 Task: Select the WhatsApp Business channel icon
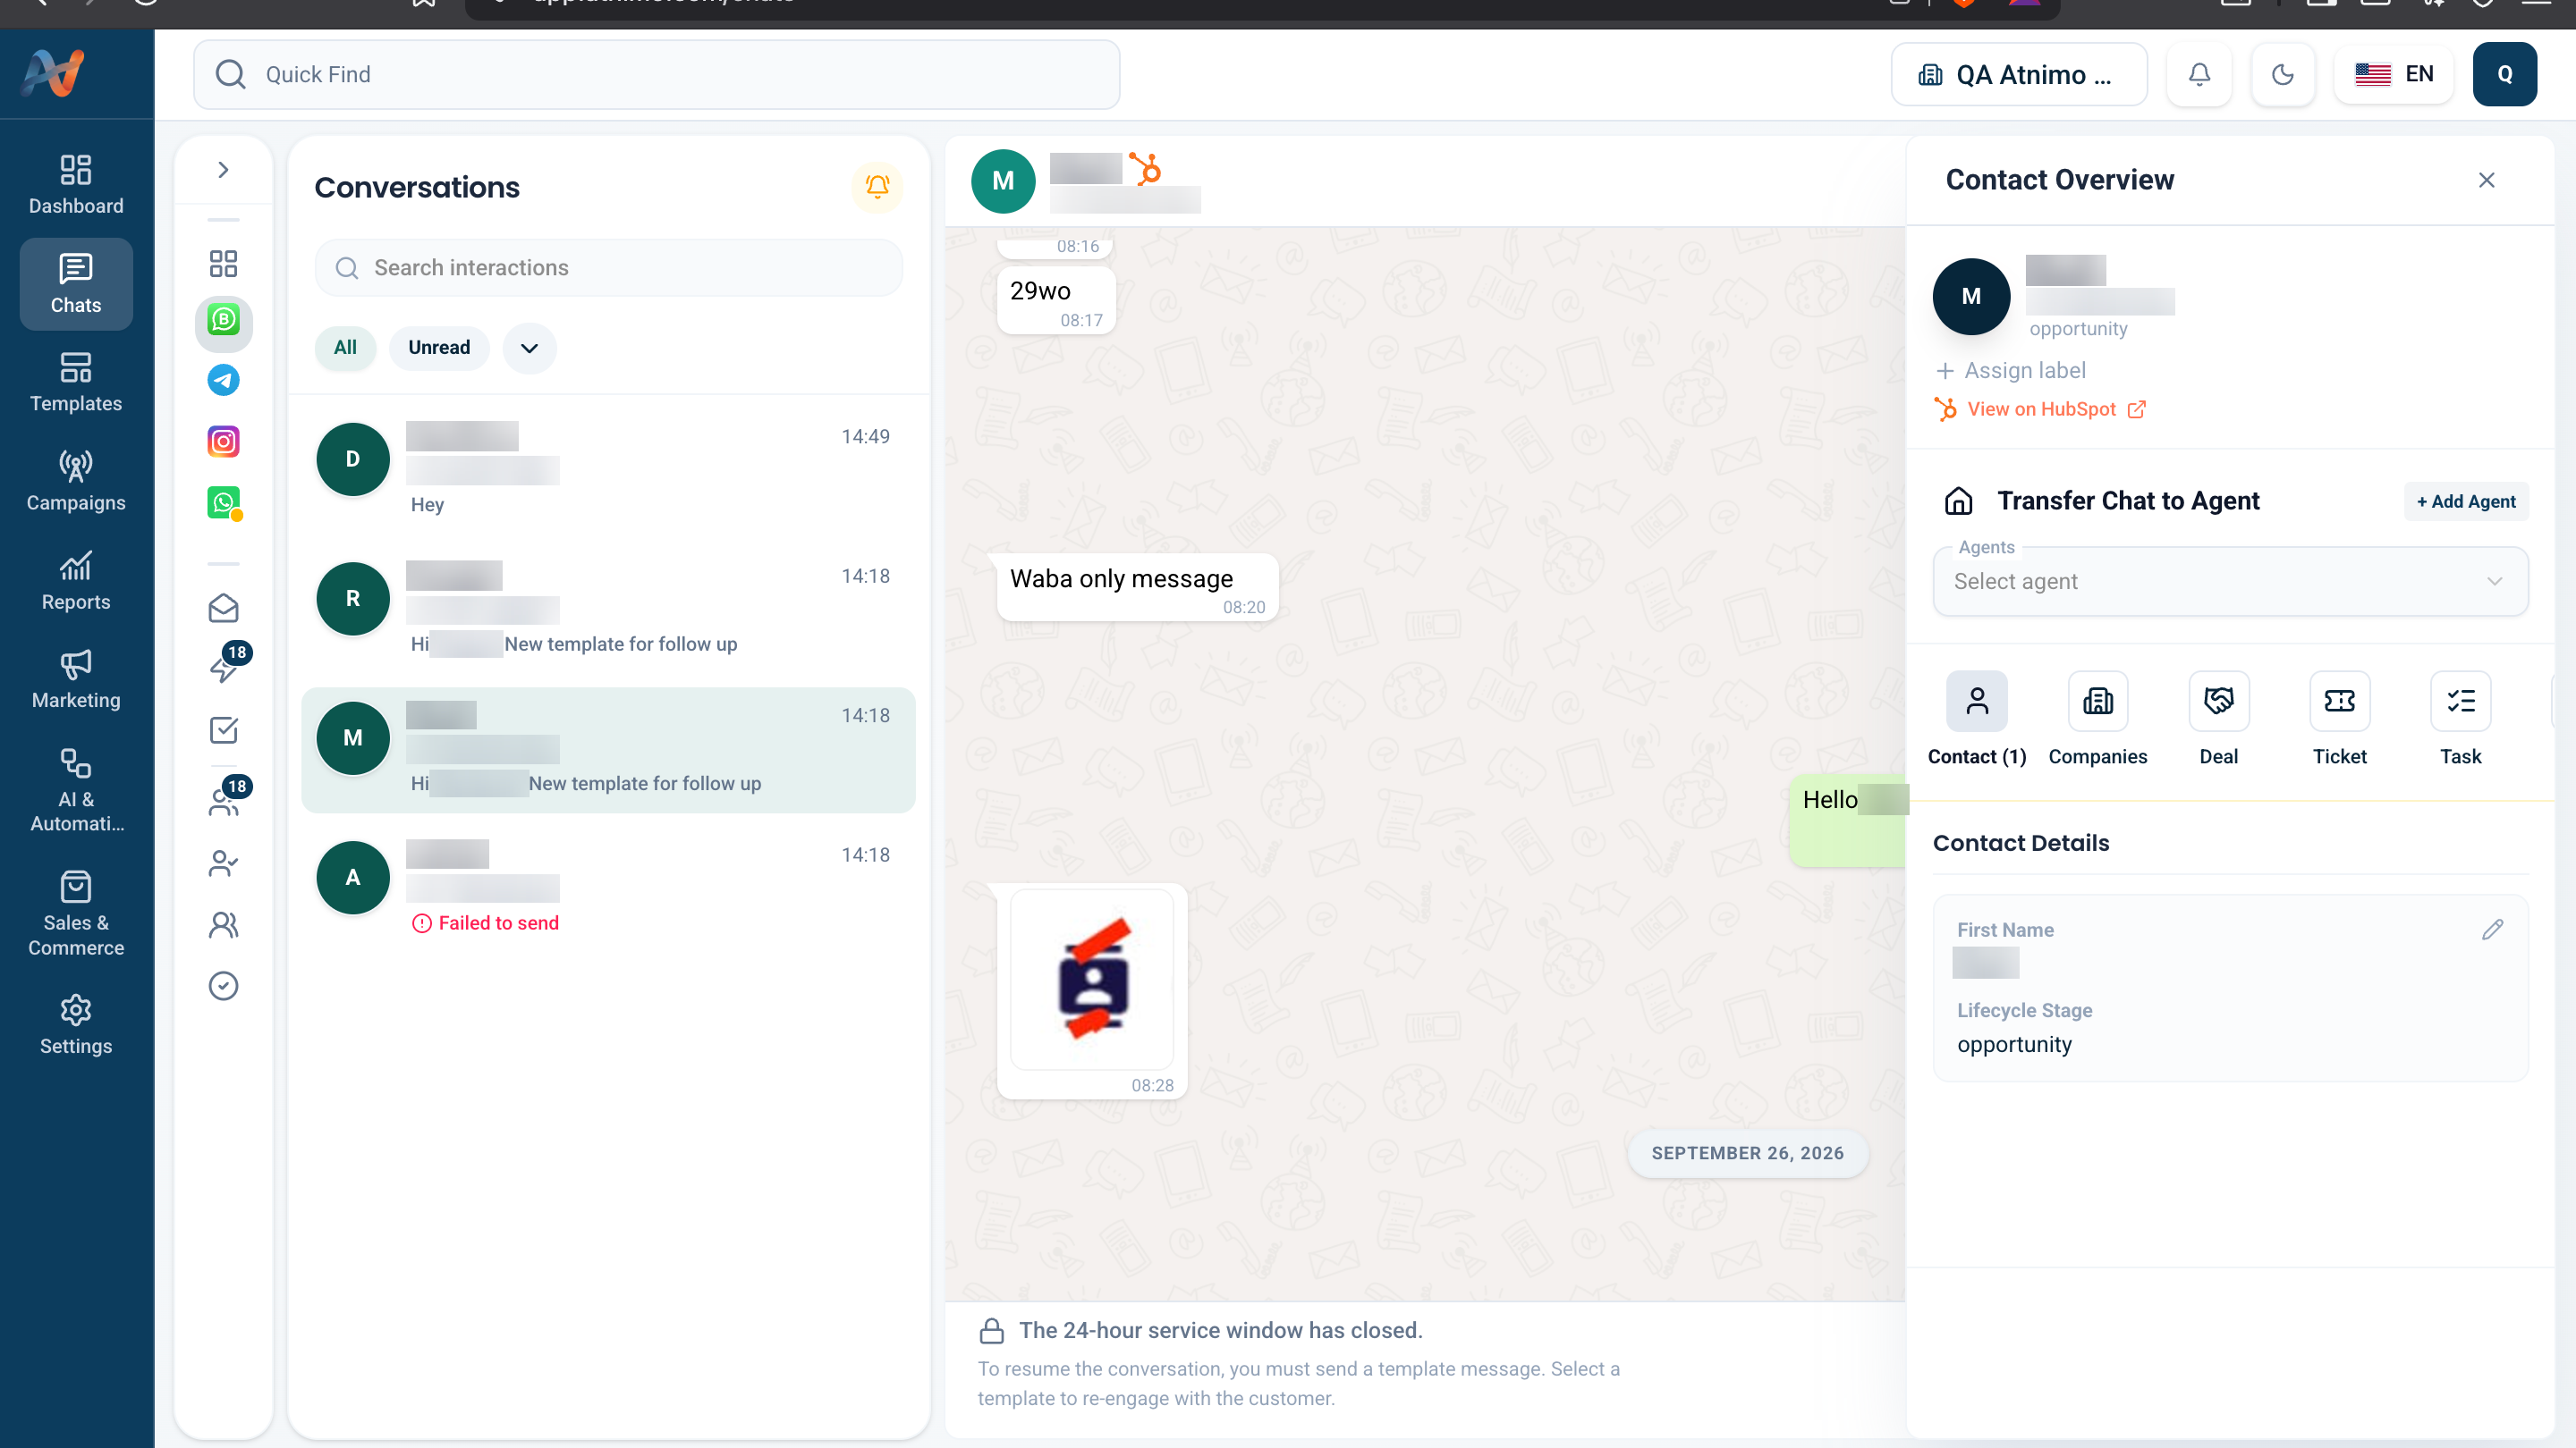tap(223, 320)
